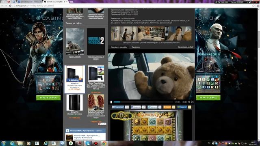Switch to the YouTube browser tab
This screenshot has width=260, height=146.
tap(8, 2)
